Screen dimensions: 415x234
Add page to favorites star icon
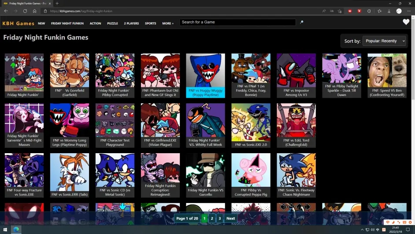point(340,11)
